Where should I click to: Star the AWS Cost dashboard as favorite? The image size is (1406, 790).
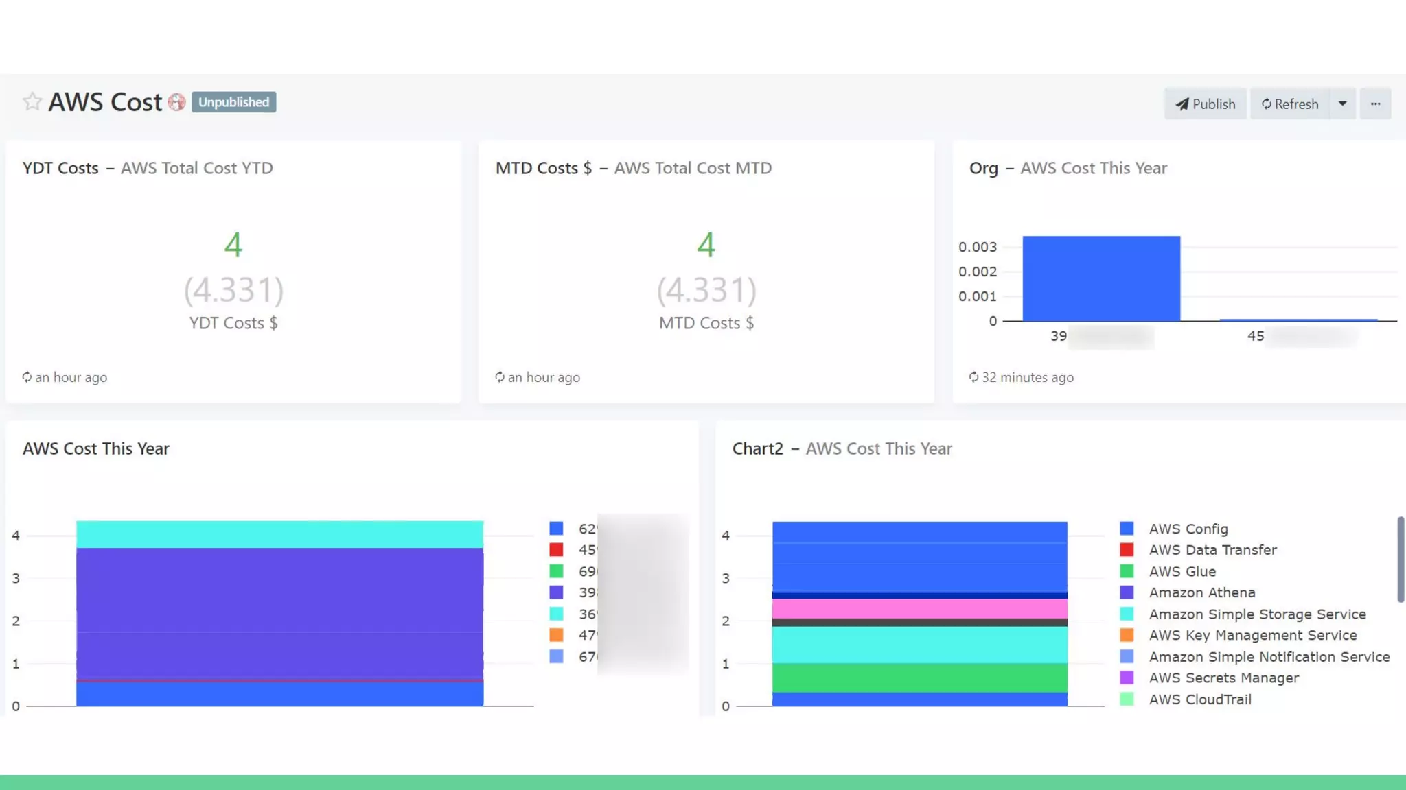click(x=32, y=102)
